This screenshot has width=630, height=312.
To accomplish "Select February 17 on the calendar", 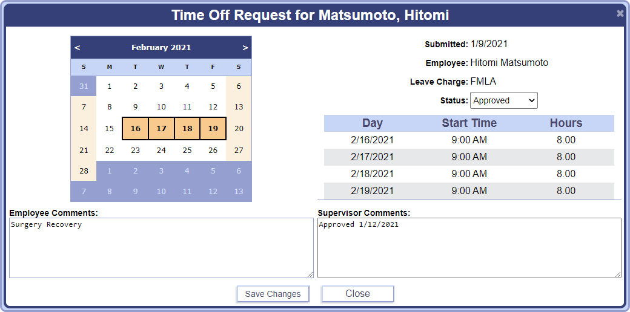I will (x=161, y=128).
